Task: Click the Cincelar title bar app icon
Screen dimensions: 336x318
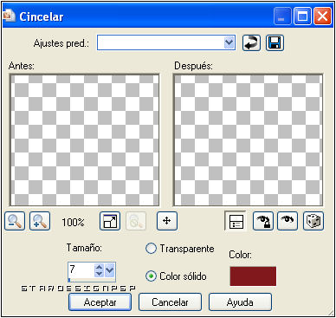Action: pos(10,16)
